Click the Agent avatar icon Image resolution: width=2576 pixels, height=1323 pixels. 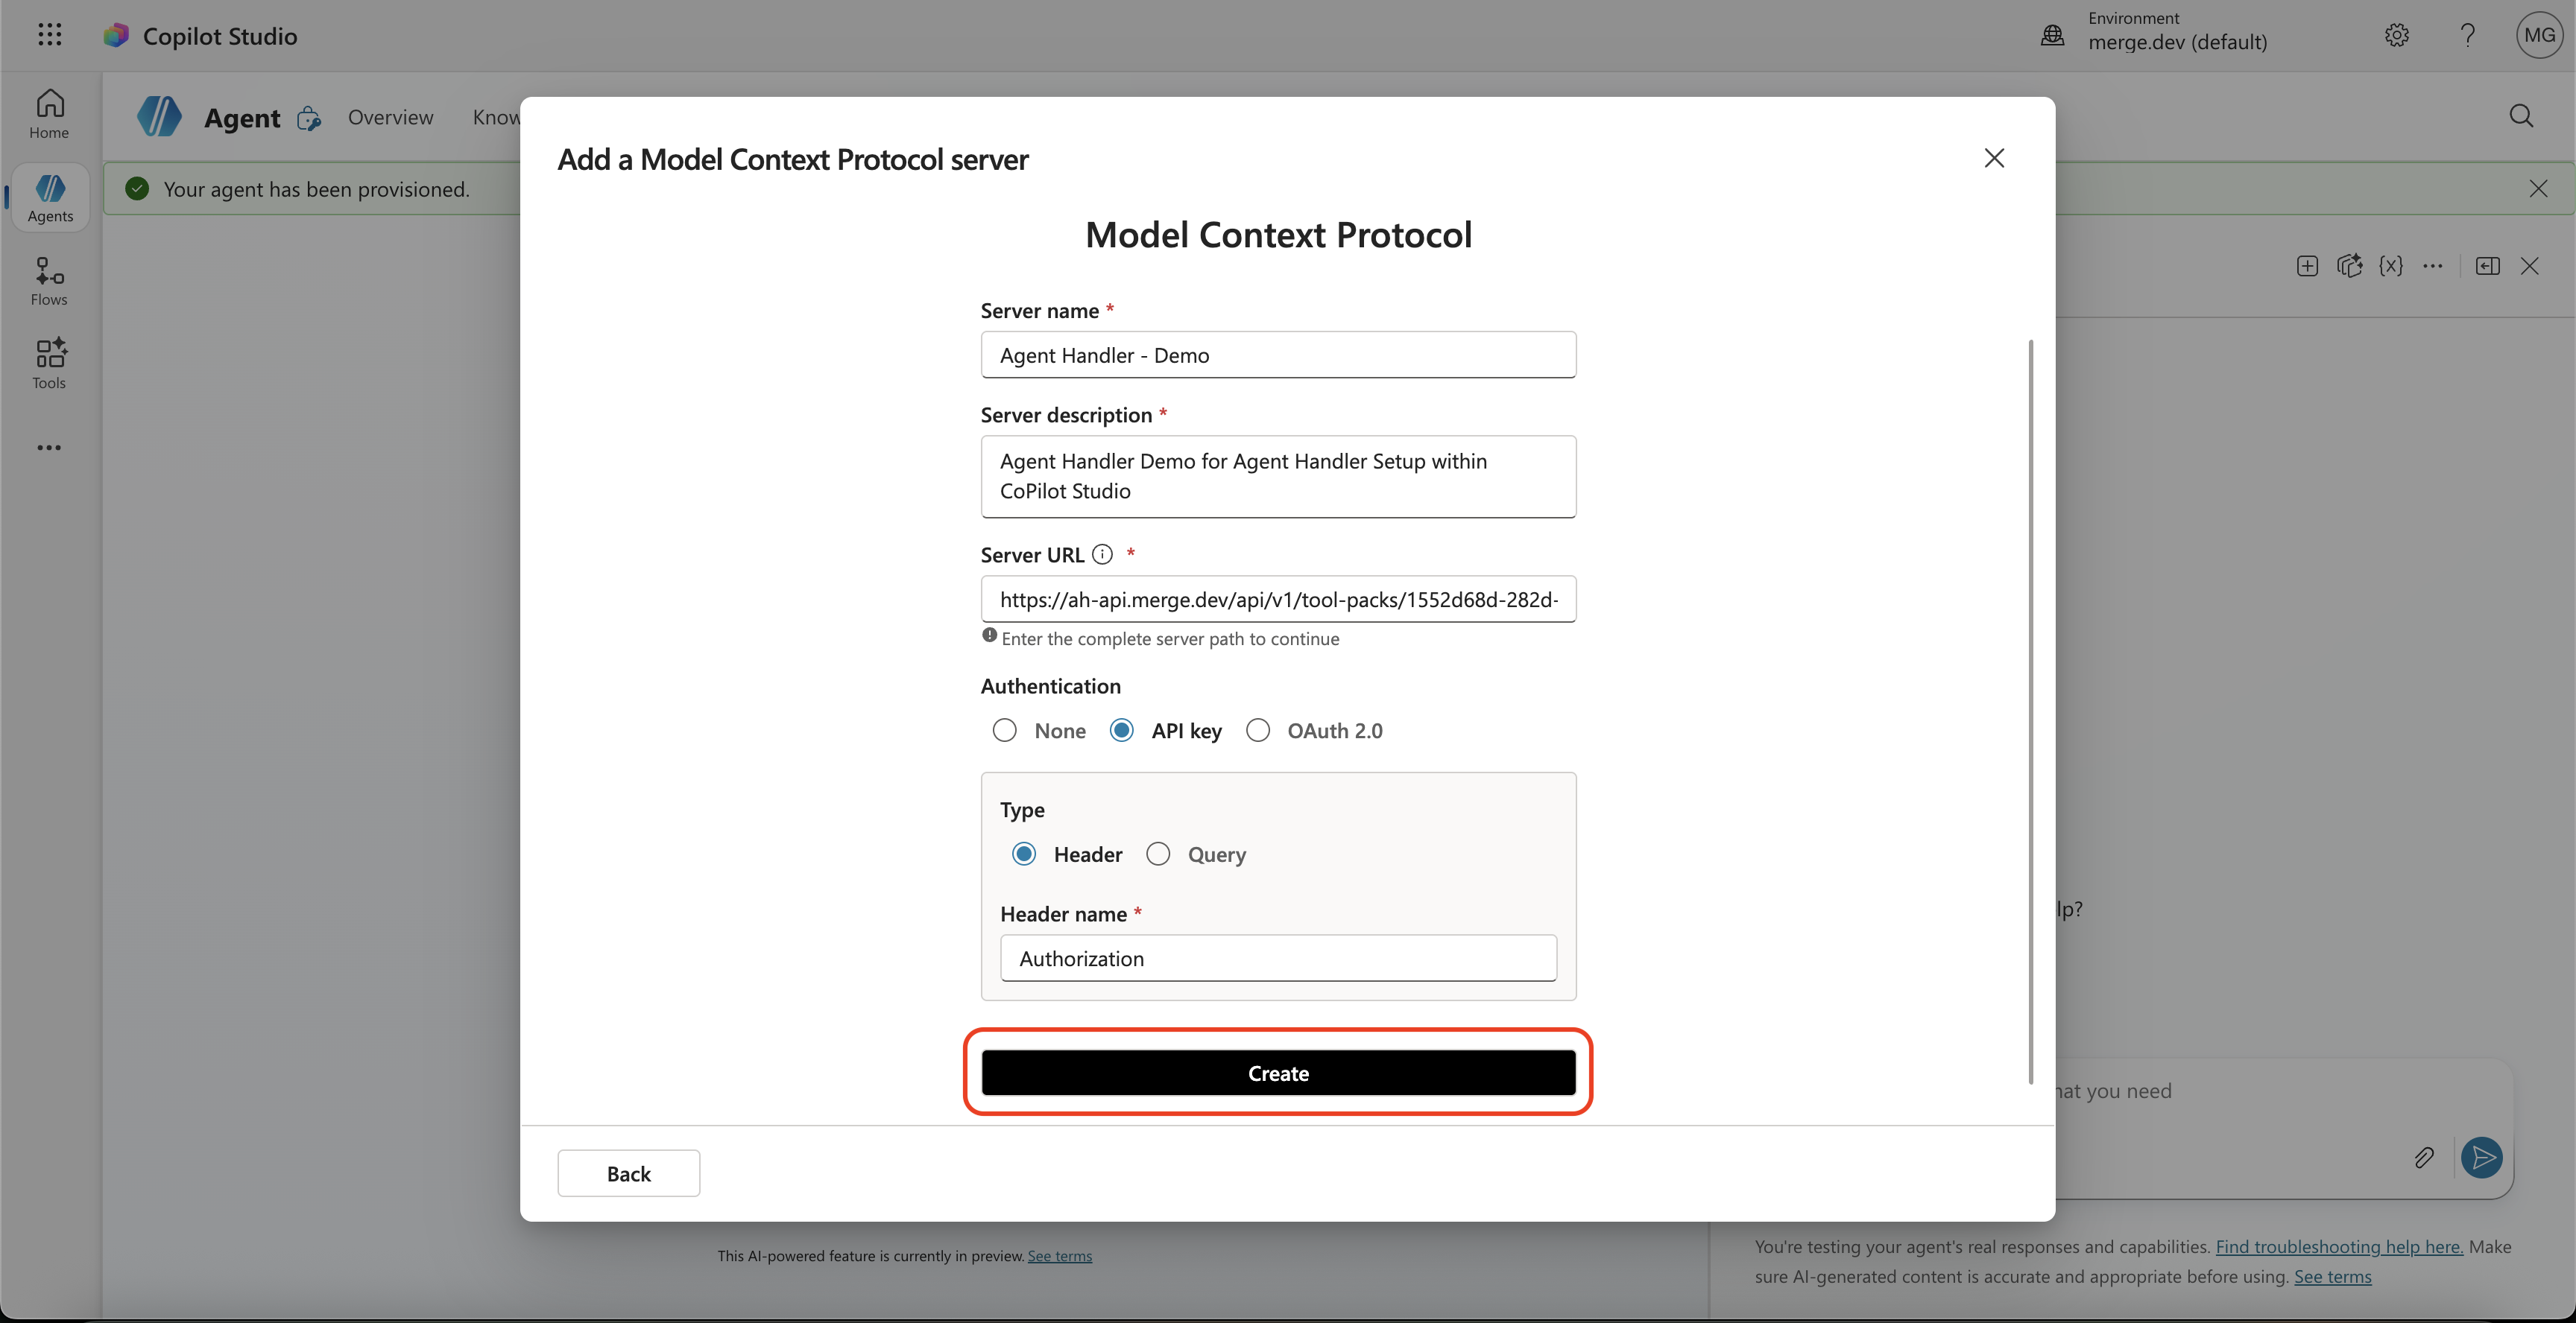159,117
